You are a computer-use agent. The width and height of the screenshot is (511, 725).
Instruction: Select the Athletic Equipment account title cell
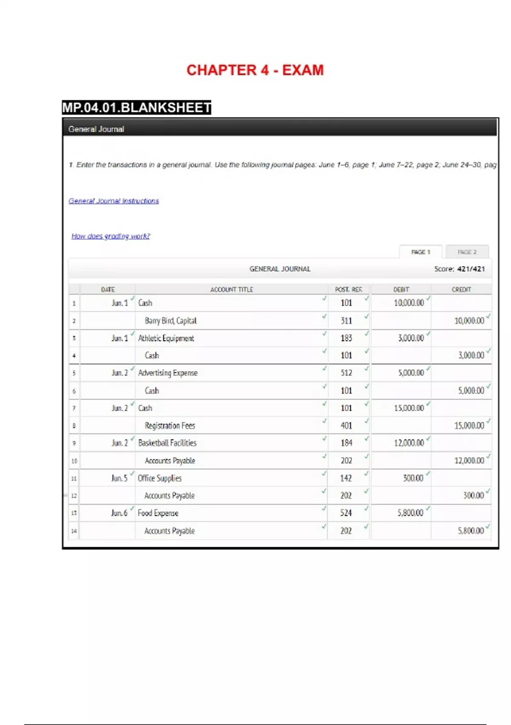coord(166,338)
